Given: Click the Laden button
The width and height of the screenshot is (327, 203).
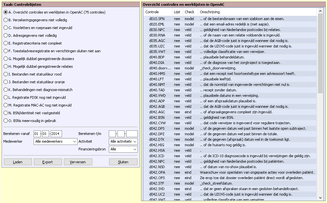Looking at the screenshot, I should pyautogui.click(x=18, y=162).
